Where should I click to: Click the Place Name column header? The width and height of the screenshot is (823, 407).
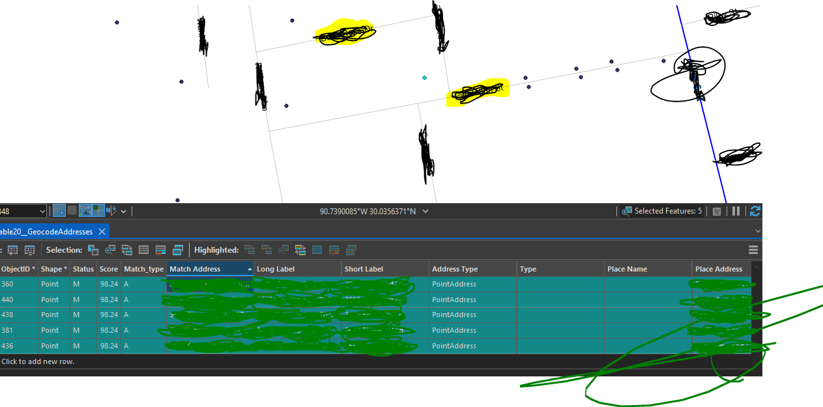coord(648,269)
